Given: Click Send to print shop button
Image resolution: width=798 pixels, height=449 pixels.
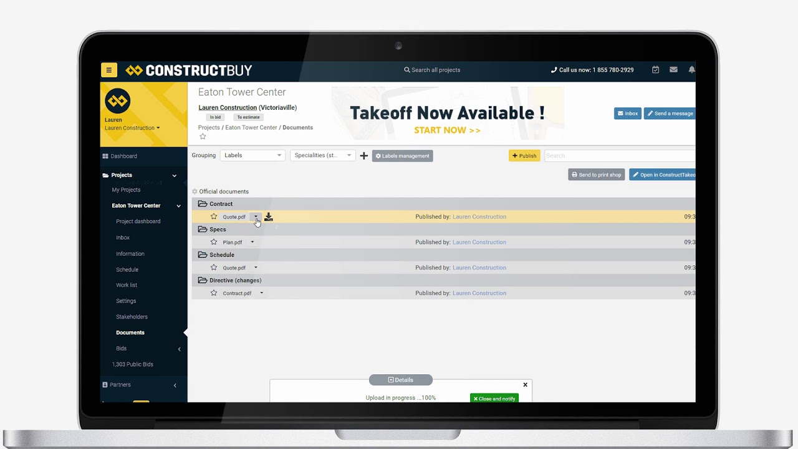Looking at the screenshot, I should pyautogui.click(x=597, y=175).
